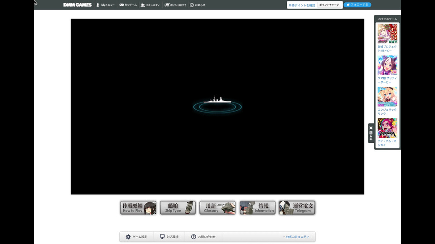The width and height of the screenshot is (435, 244).
Task: Open the My ゲーム menu
Action: (x=128, y=5)
